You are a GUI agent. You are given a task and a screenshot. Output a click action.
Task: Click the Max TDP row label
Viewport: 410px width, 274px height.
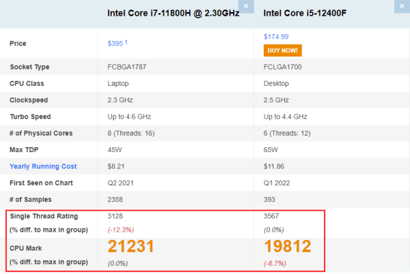(x=24, y=150)
